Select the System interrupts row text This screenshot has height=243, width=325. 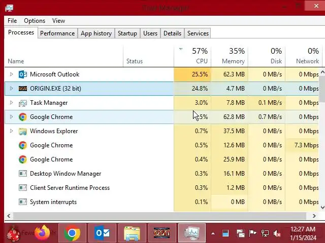pos(53,202)
